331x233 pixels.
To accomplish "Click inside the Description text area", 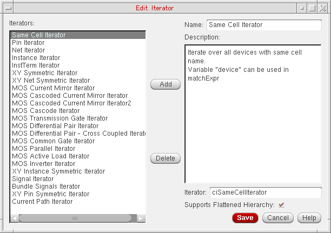I will click(253, 114).
